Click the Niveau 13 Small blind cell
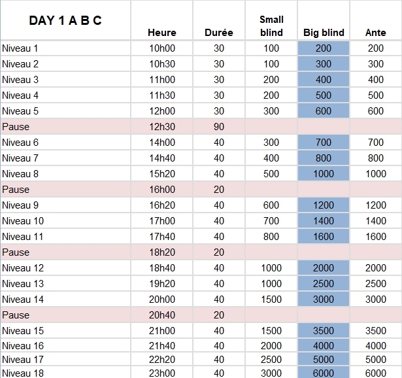402x378 pixels. [x=271, y=284]
